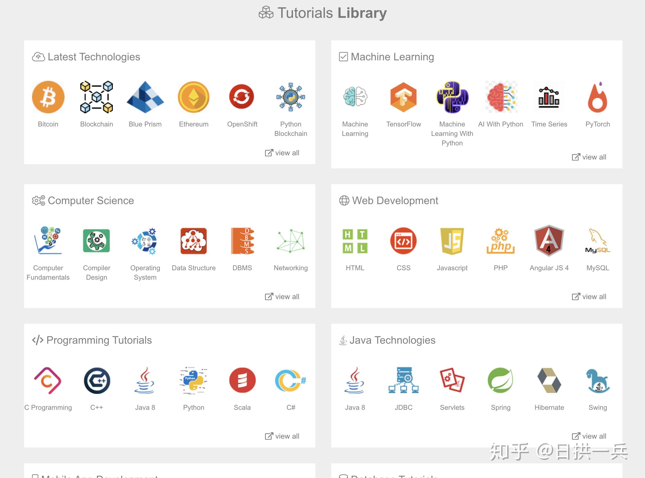Click the Servlets text label
645x478 pixels.
click(x=452, y=407)
